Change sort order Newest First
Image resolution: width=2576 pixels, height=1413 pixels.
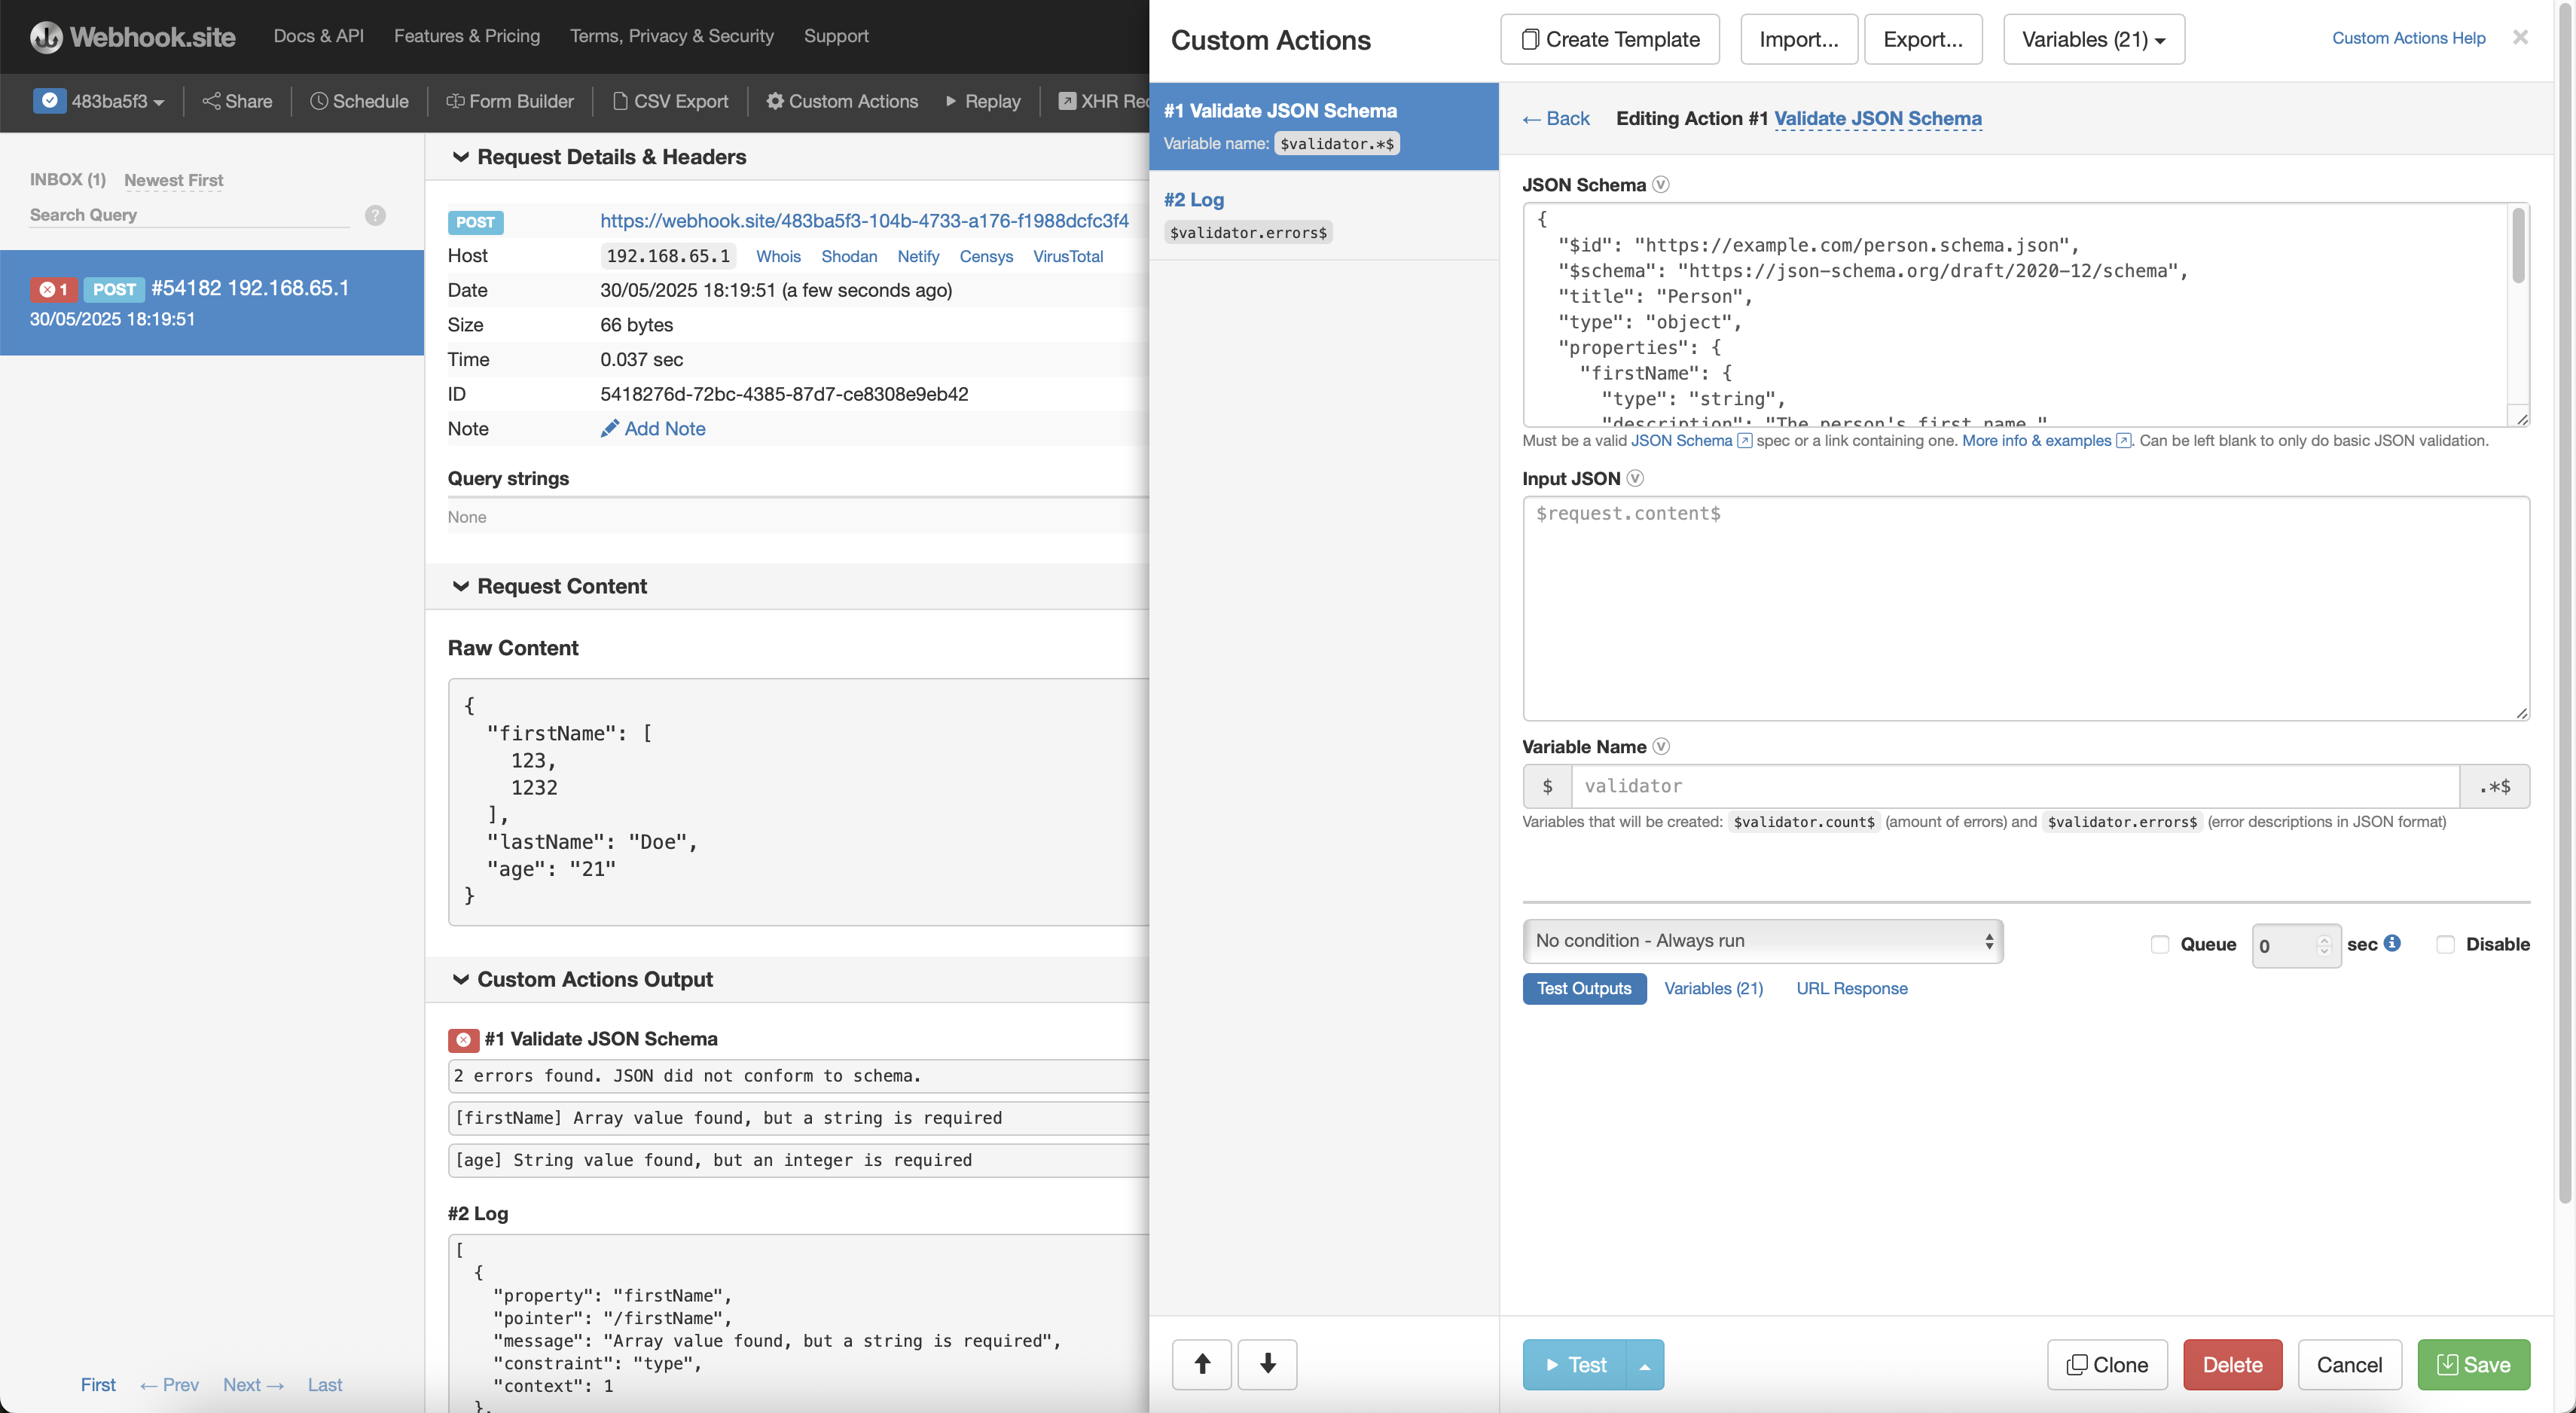(x=174, y=180)
